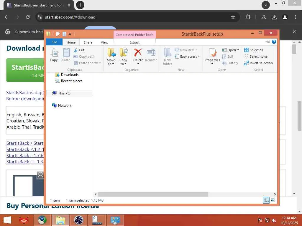The width and height of the screenshot is (302, 226).
Task: Open a new browser tab
Action: click(80, 5)
